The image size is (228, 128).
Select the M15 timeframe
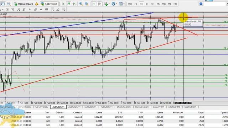(x=164, y=4)
